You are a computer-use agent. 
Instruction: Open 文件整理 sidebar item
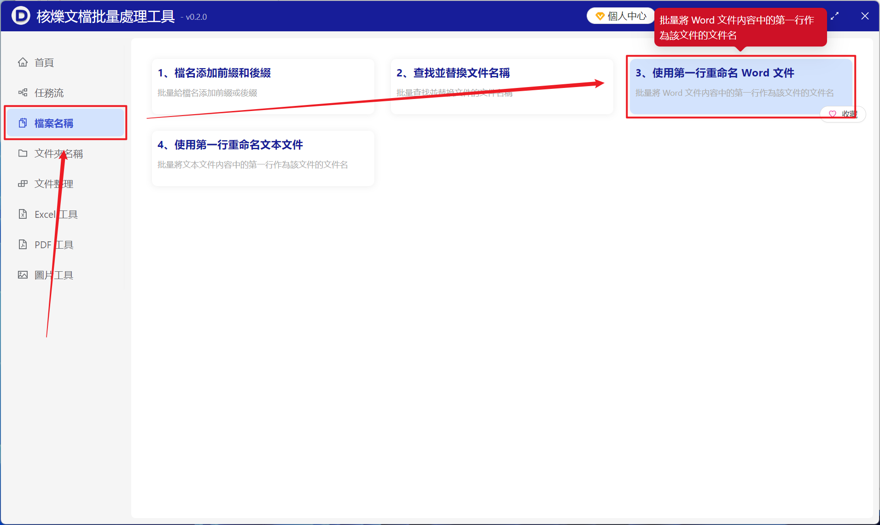coord(65,184)
